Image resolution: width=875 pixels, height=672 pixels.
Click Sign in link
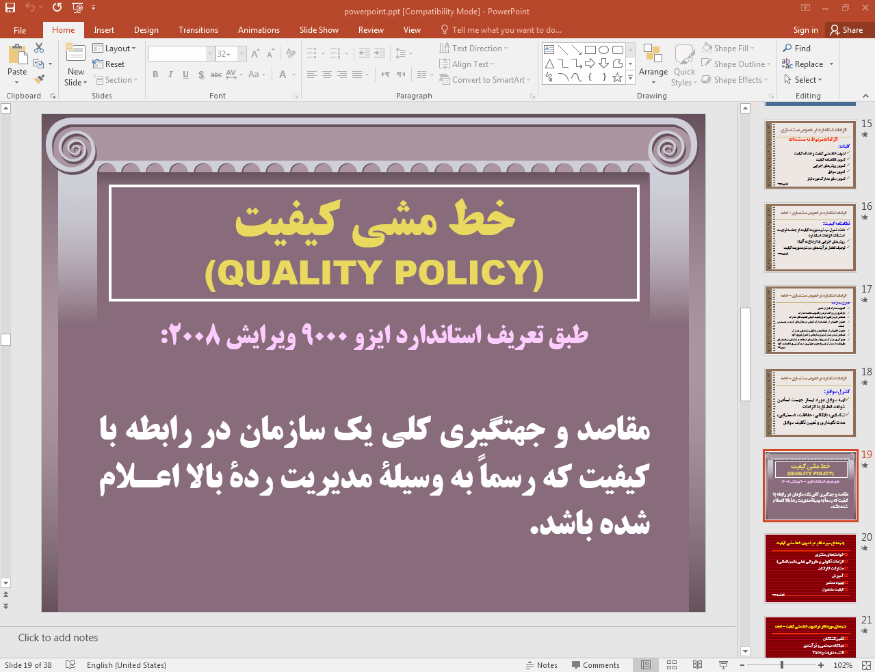point(805,30)
